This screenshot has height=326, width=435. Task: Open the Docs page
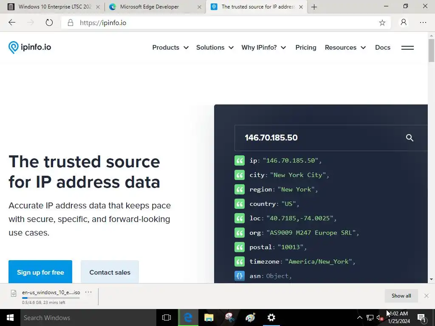(x=383, y=48)
